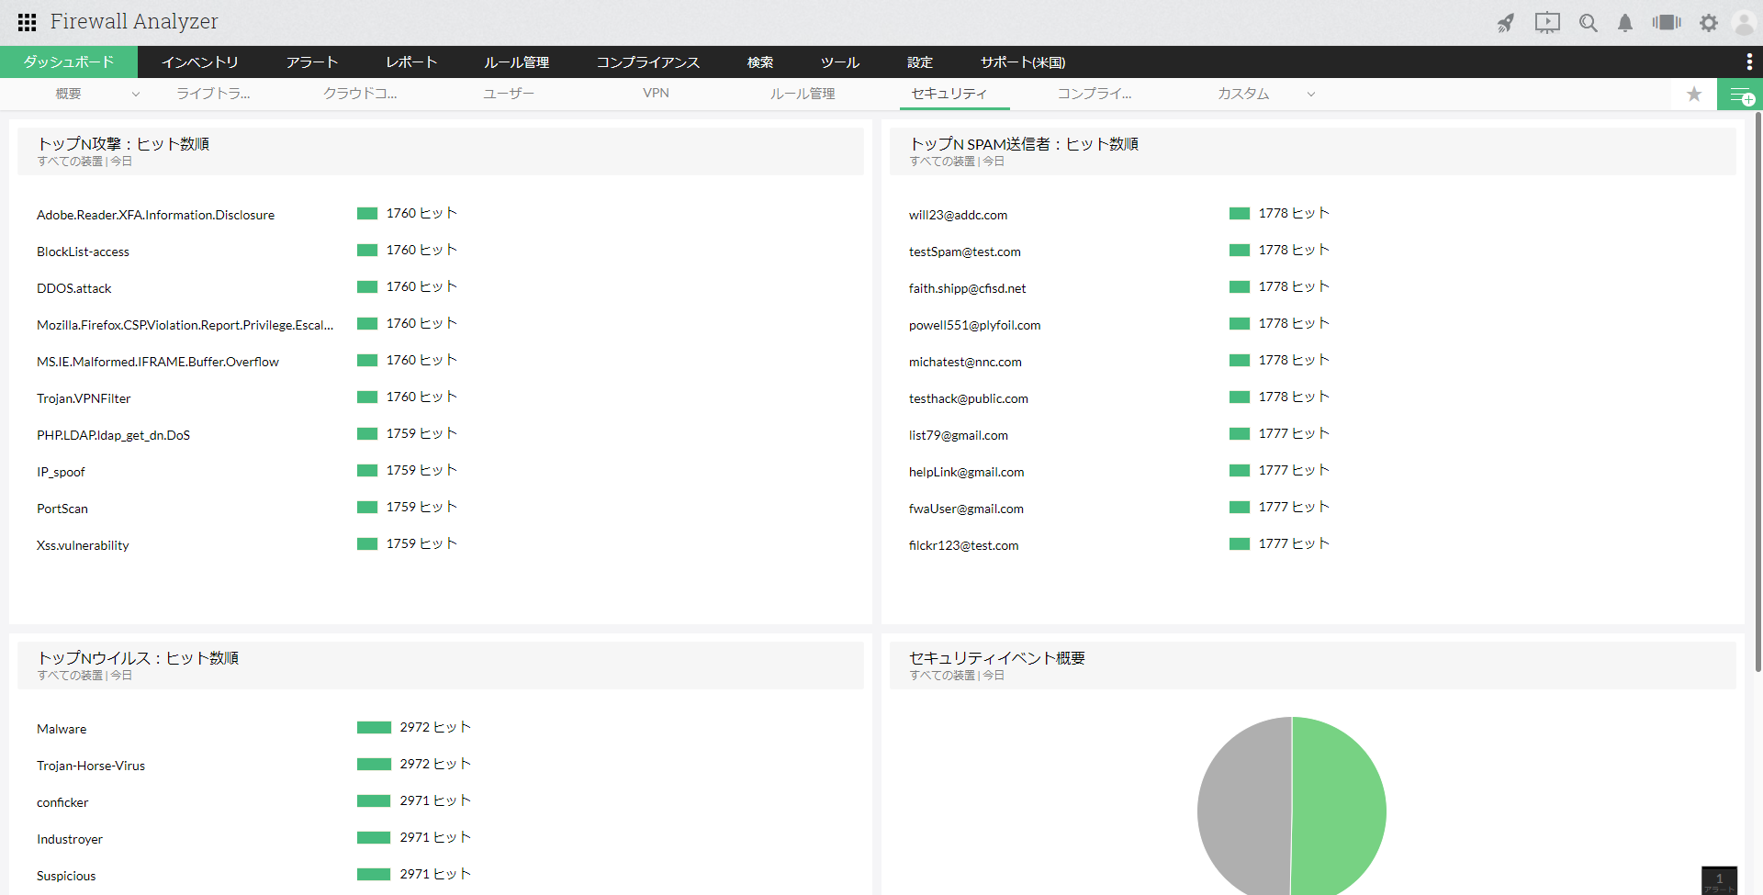Switch to the ユーザー sub-tab
This screenshot has height=895, width=1763.
pyautogui.click(x=509, y=94)
